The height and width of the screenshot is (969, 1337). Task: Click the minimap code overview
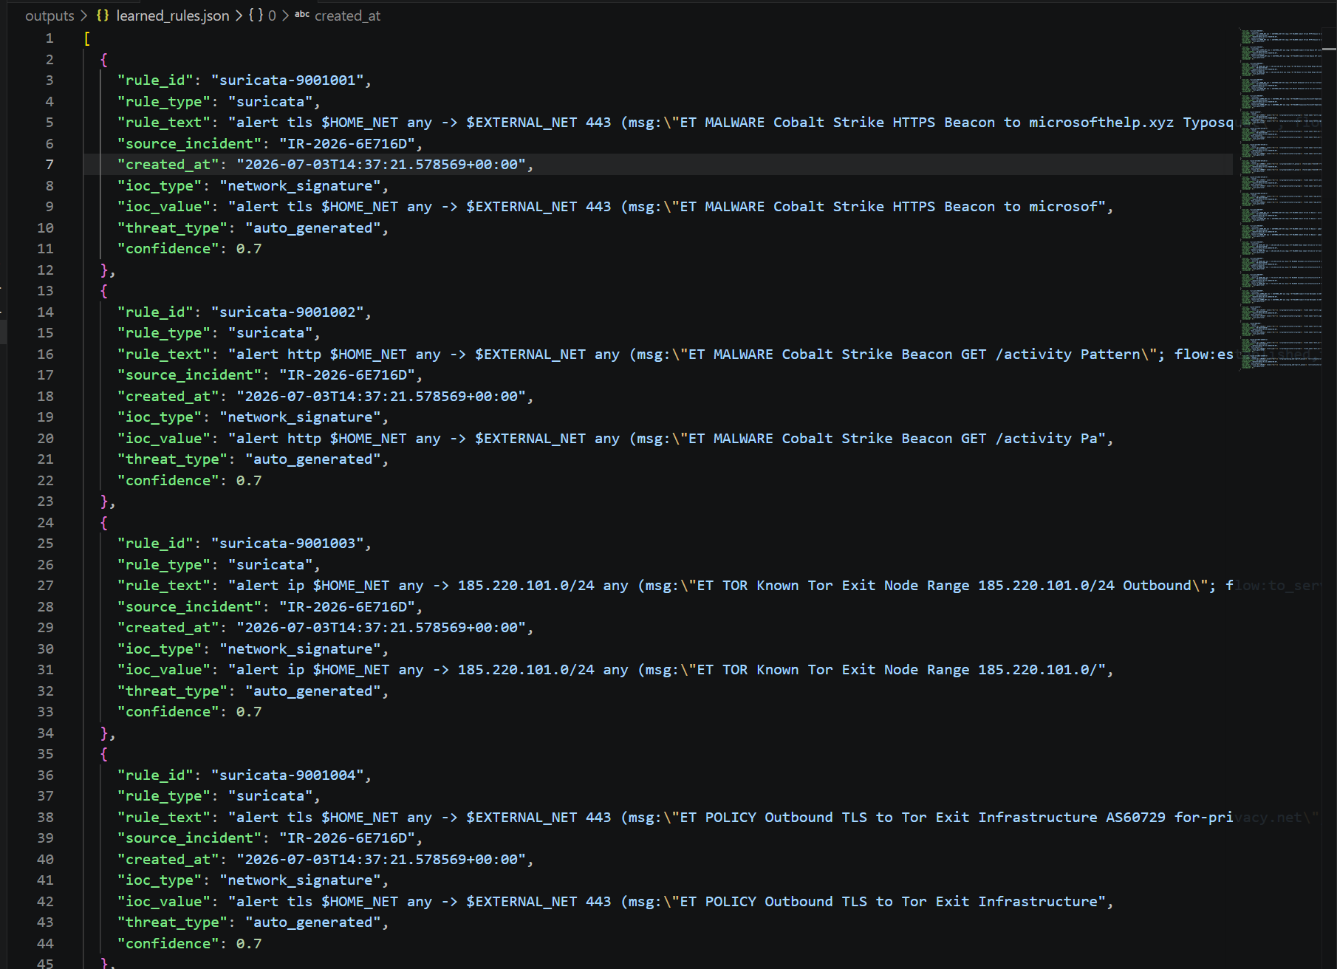1281,199
